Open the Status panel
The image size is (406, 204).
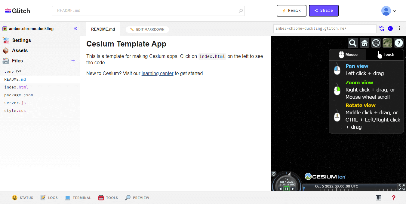pos(23,198)
